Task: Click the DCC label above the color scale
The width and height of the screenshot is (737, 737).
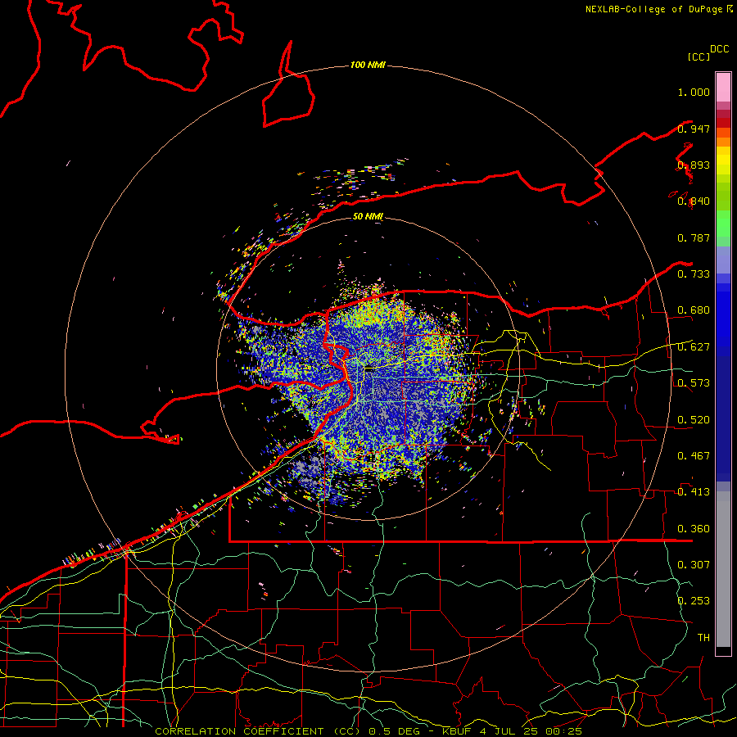Action: [x=720, y=49]
